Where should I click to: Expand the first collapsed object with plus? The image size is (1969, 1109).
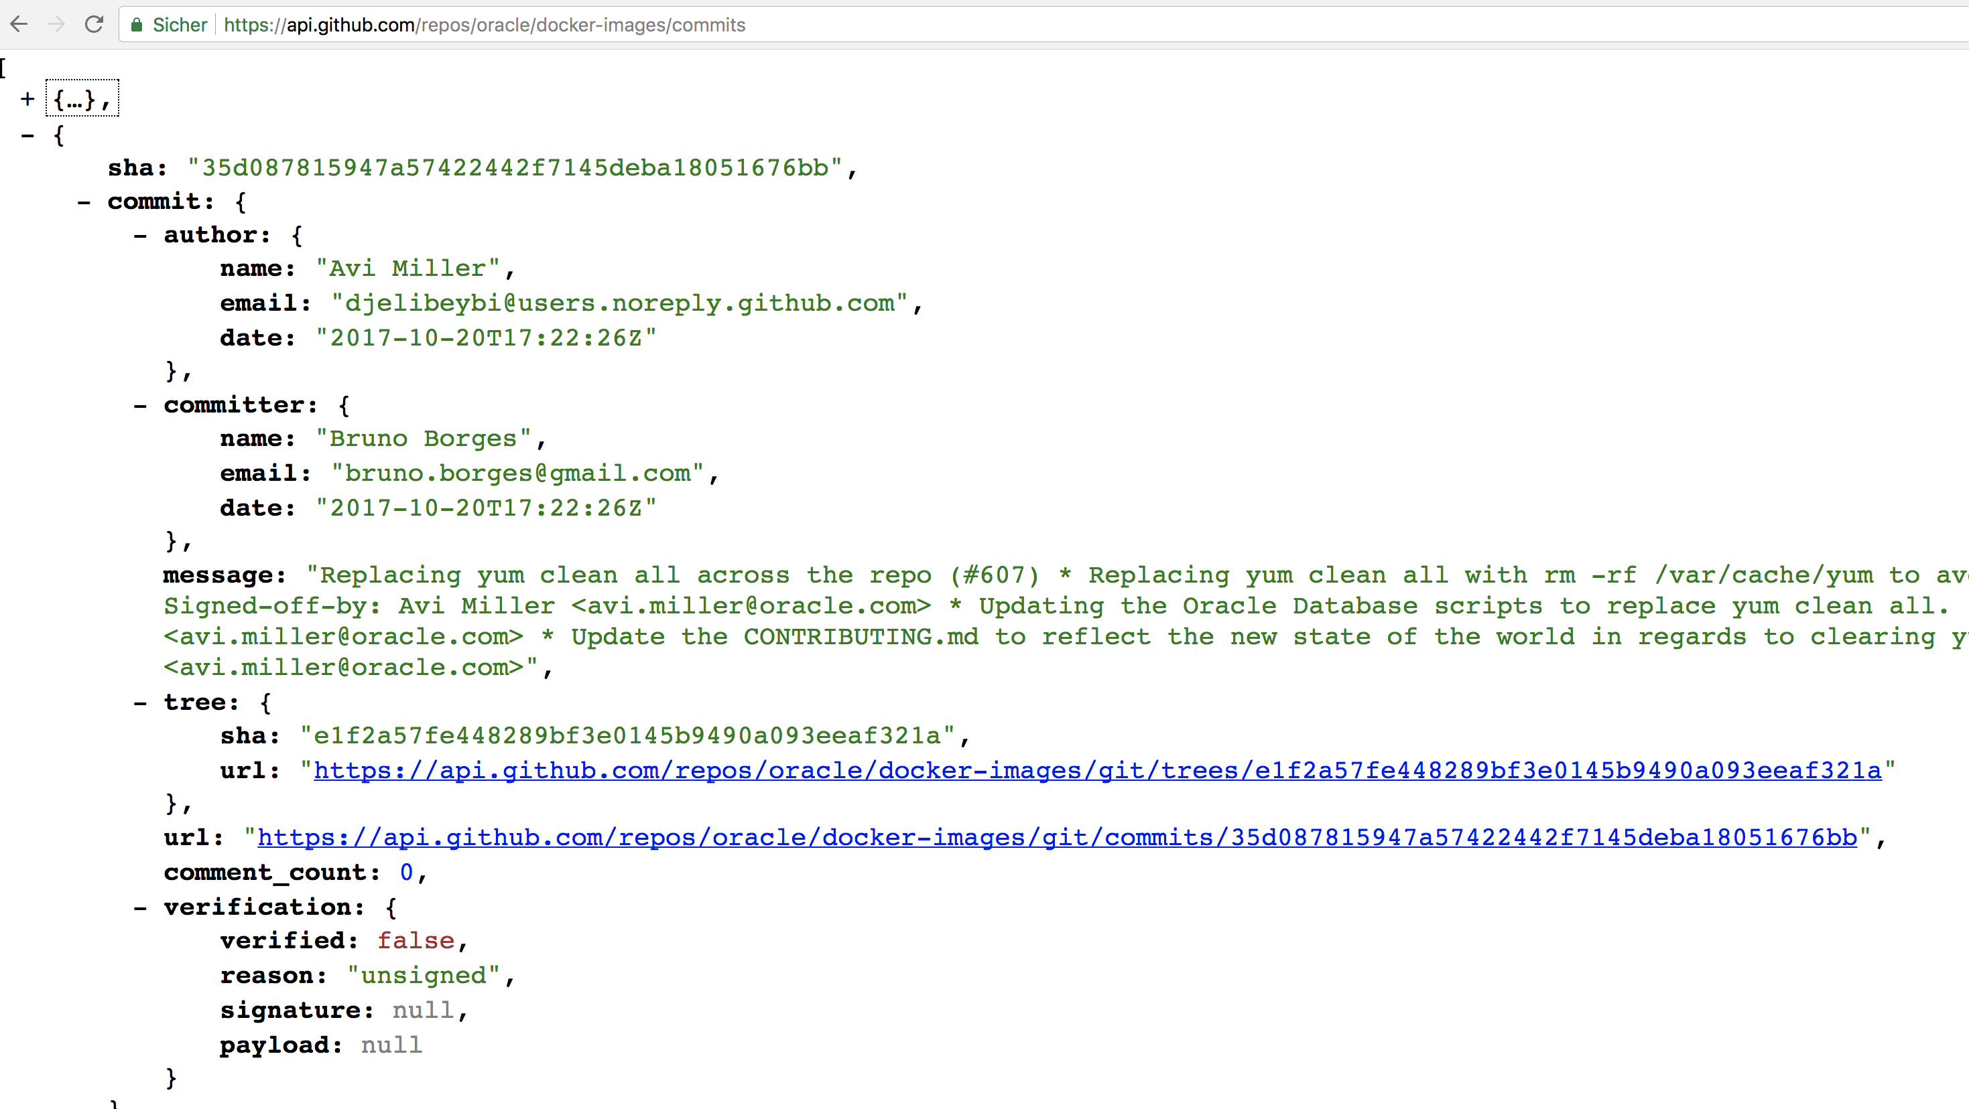click(27, 99)
